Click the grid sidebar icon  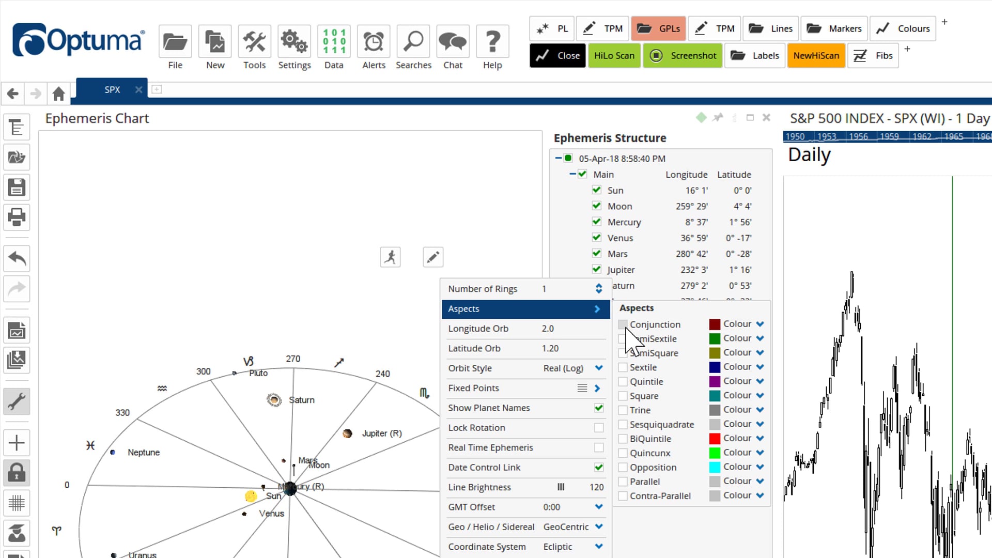click(17, 503)
